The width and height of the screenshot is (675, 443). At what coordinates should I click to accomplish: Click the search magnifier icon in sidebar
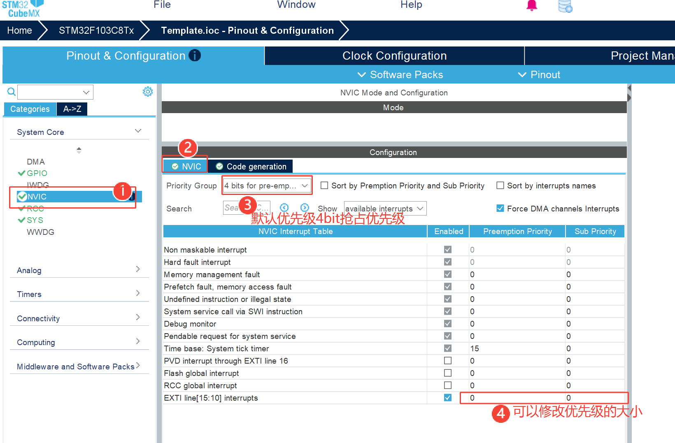click(x=12, y=92)
